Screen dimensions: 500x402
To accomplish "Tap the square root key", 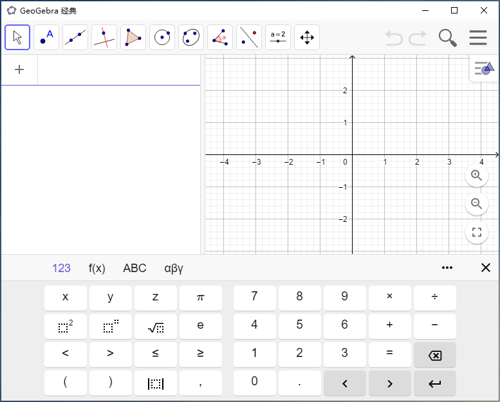I will click(x=156, y=326).
